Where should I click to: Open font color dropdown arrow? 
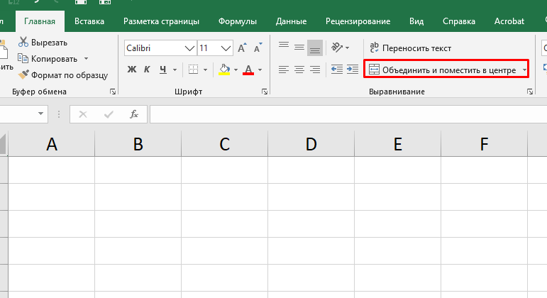[260, 70]
